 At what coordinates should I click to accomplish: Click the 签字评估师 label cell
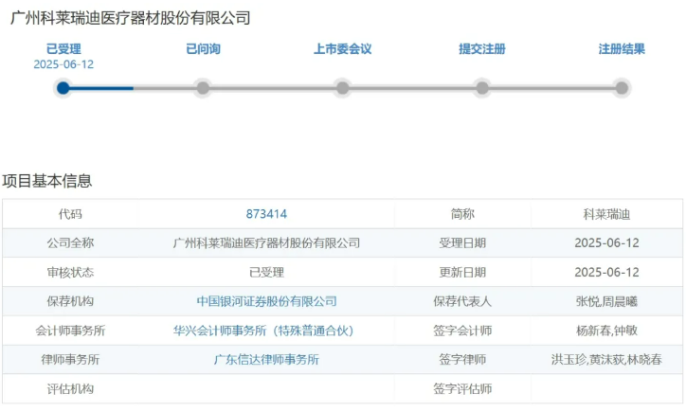tap(462, 389)
